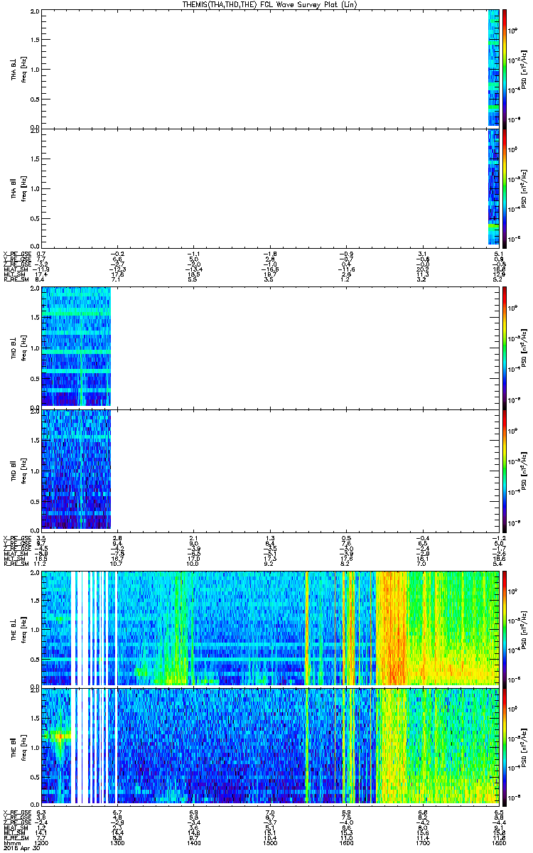This screenshot has height=853, width=533.
Task: Select the THA B-parallel freq [Hz] axis label
Action: (x=24, y=188)
